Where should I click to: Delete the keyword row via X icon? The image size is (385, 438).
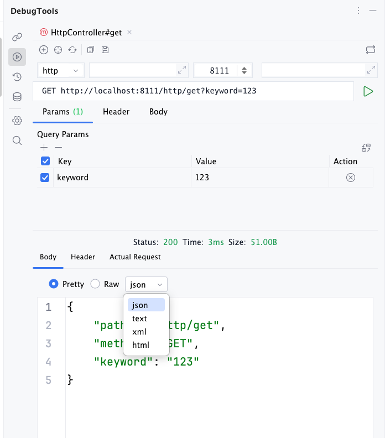click(x=351, y=178)
